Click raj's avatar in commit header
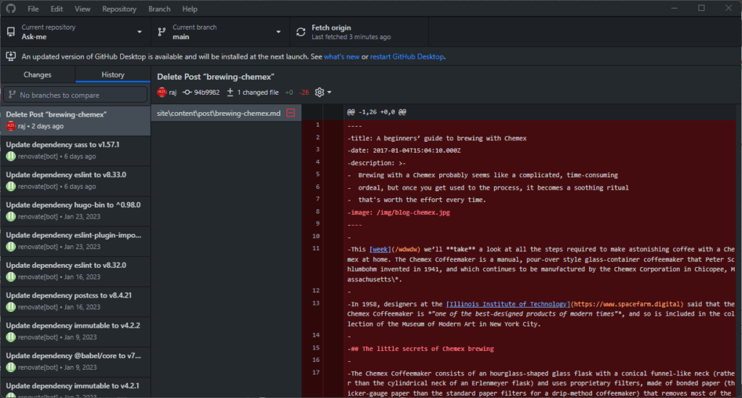The width and height of the screenshot is (742, 398). click(x=162, y=93)
